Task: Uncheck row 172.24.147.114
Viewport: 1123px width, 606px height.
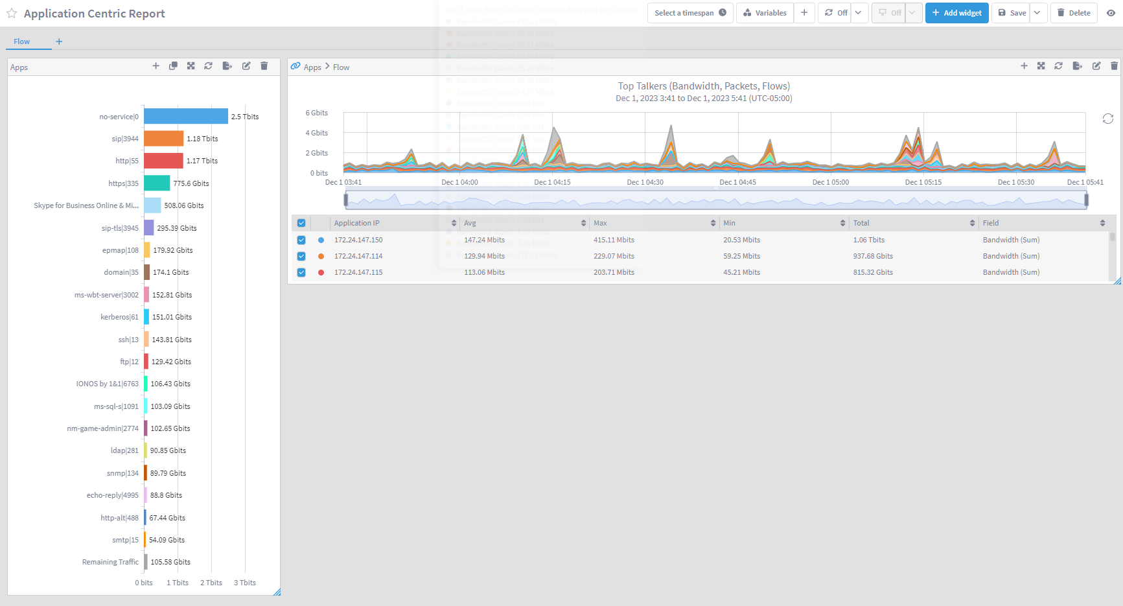Action: coord(301,256)
